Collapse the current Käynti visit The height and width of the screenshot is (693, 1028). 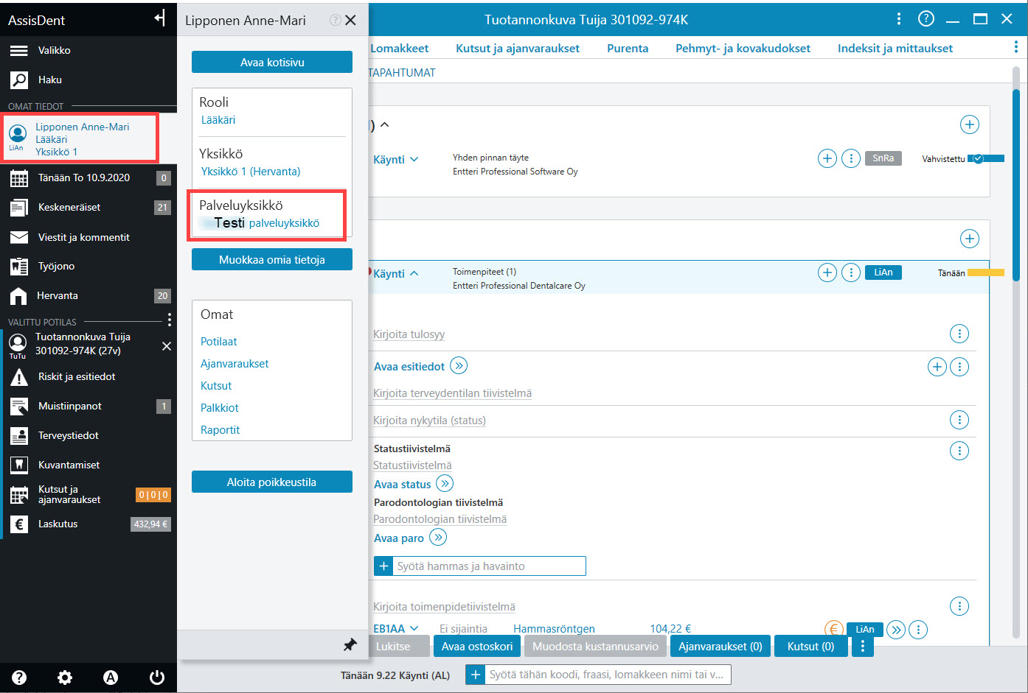pos(414,273)
